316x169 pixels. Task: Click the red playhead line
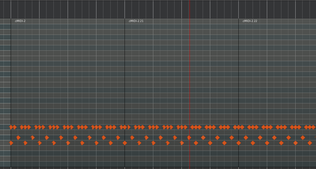189,80
